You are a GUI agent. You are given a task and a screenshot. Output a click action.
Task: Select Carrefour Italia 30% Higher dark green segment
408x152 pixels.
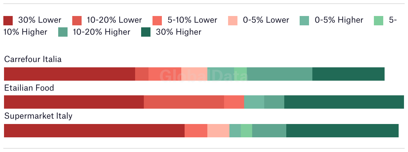pyautogui.click(x=348, y=74)
